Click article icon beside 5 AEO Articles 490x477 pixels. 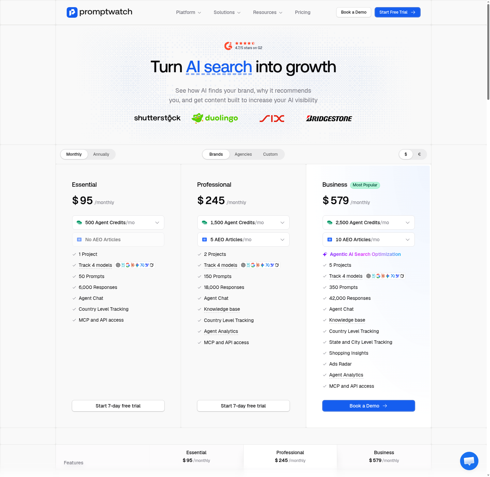point(205,240)
